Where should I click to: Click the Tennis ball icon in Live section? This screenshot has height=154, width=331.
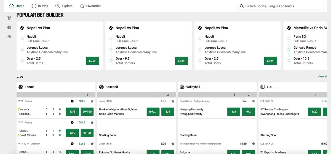21,87
